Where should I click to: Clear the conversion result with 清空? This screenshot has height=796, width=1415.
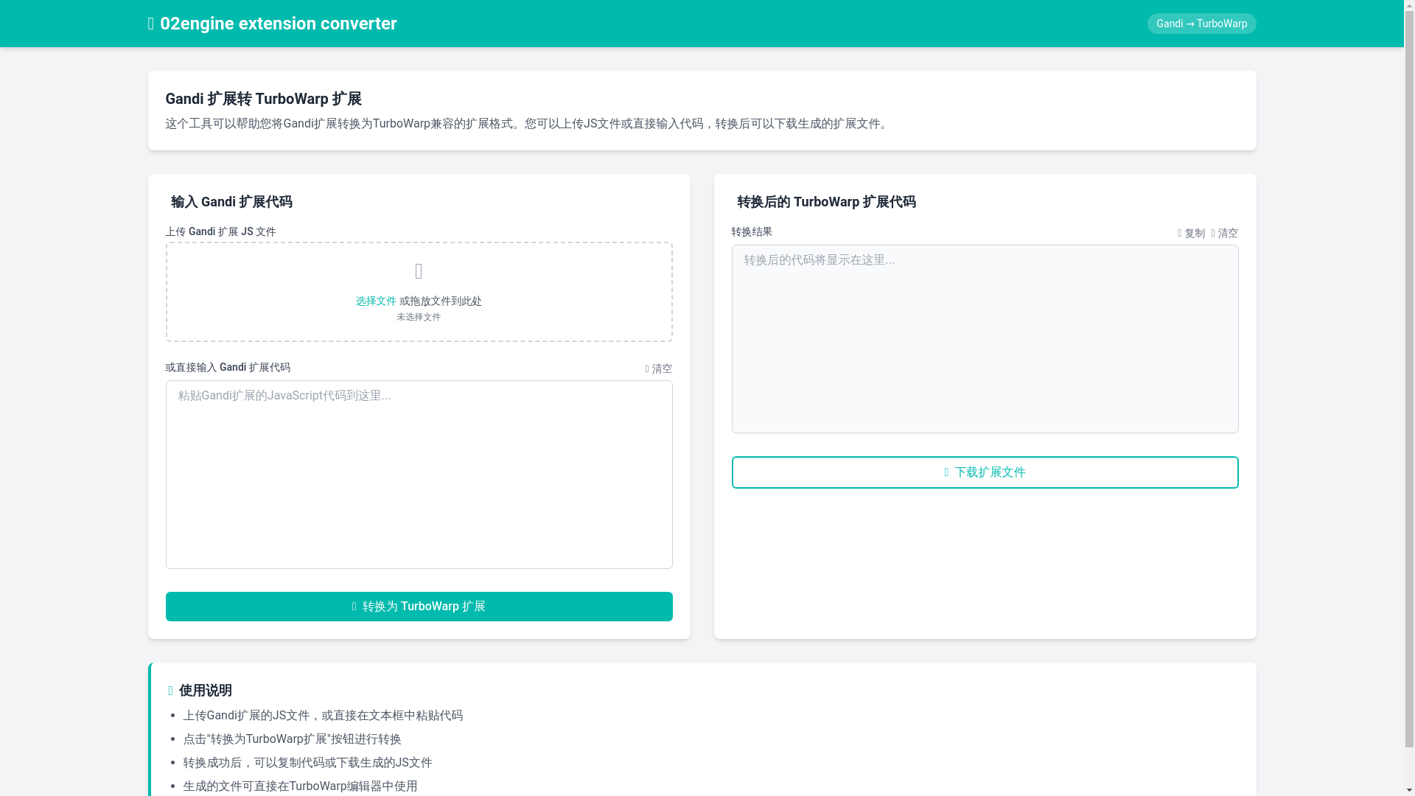point(1224,233)
